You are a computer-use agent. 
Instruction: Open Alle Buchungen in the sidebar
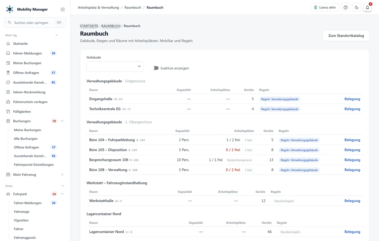(x=26, y=139)
